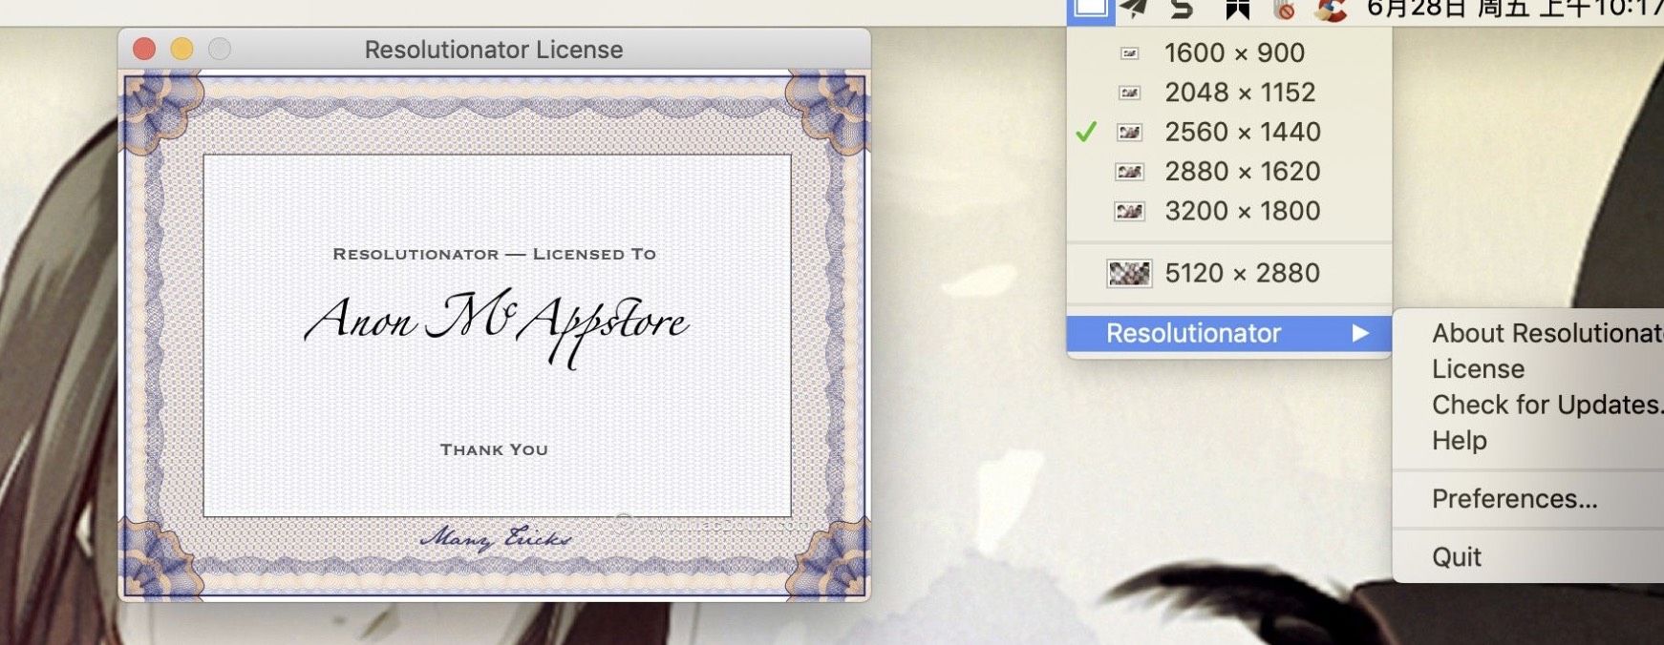Click the display thumbnail icon beside 1600 × 900
Viewport: 1664px width, 645px height.
(1129, 53)
